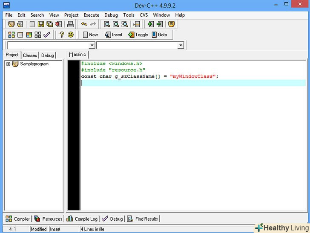Open the Compile Log bottom tab
Screen dimensions: 310x233
point(82,219)
